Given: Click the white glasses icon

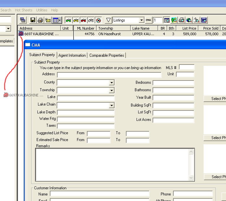Looking at the screenshot, I should pyautogui.click(x=91, y=20).
